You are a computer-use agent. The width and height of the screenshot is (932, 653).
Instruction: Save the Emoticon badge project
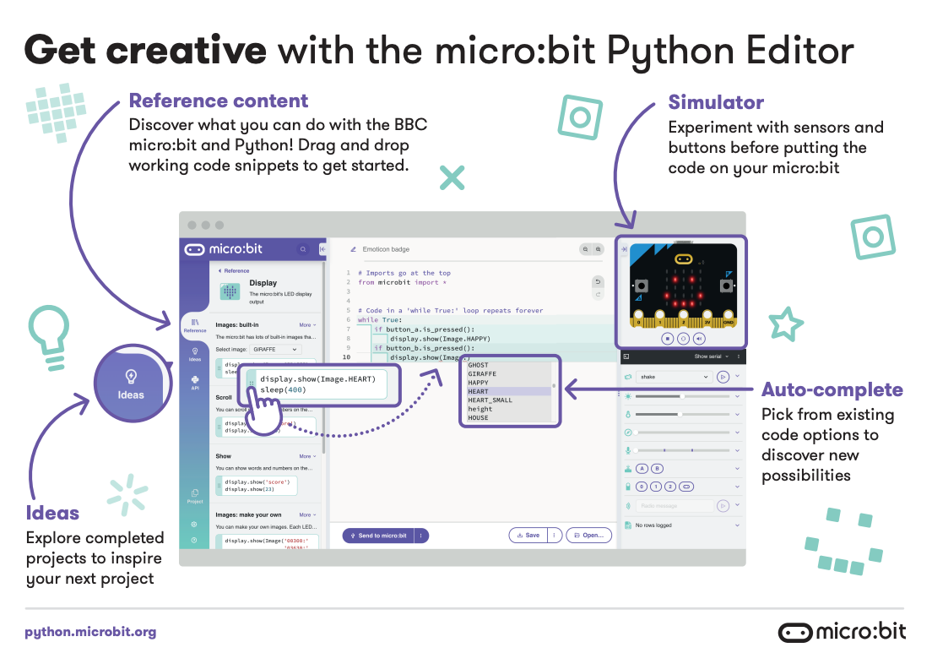coord(530,535)
